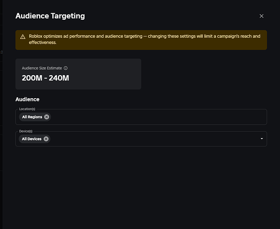
Task: Remove the All Devices chip
Action: pyautogui.click(x=46, y=139)
